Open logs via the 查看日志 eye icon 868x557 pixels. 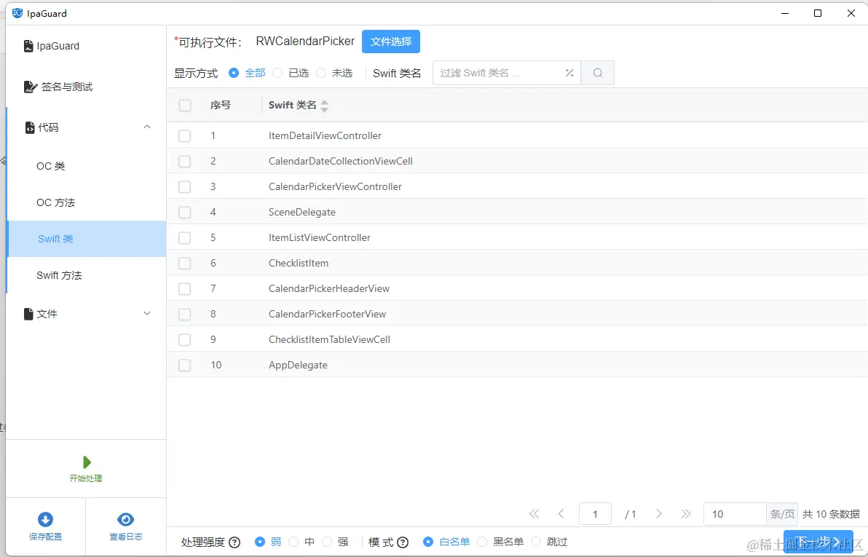click(125, 518)
